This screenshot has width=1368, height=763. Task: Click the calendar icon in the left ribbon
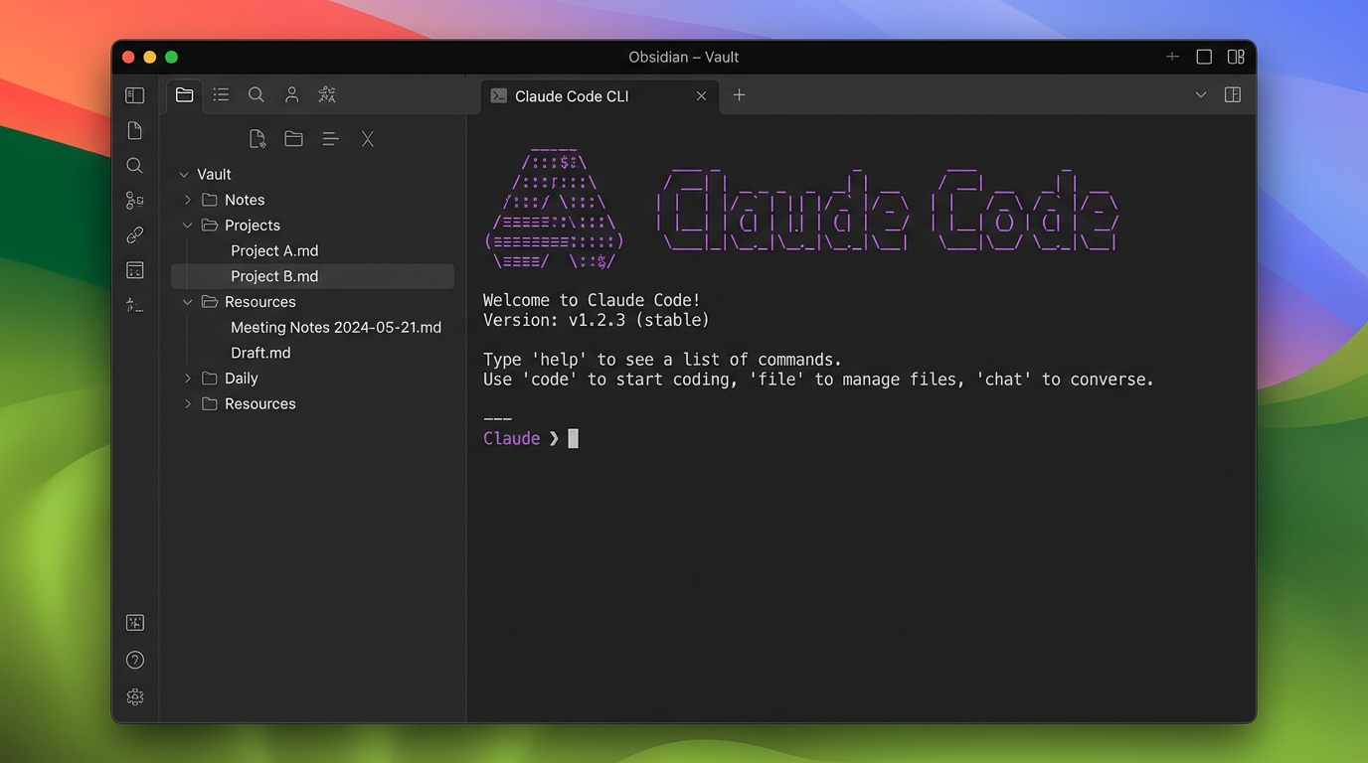coord(135,270)
